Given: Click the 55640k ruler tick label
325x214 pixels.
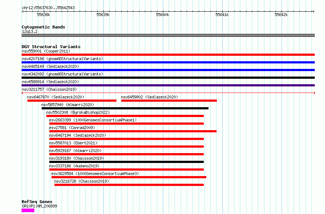Looking at the screenshot, I should pyautogui.click(x=162, y=15).
